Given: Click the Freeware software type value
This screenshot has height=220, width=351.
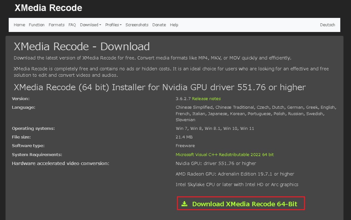Looking at the screenshot, I should (x=185, y=146).
